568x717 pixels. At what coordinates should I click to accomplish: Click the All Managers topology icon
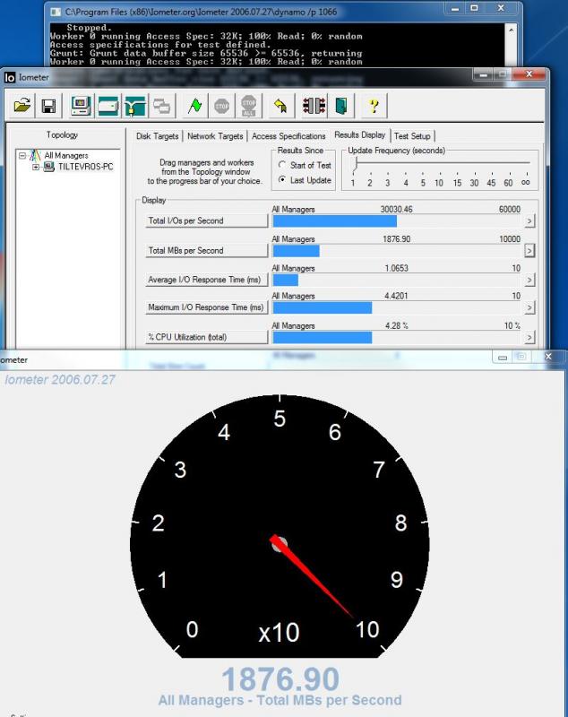pos(35,155)
